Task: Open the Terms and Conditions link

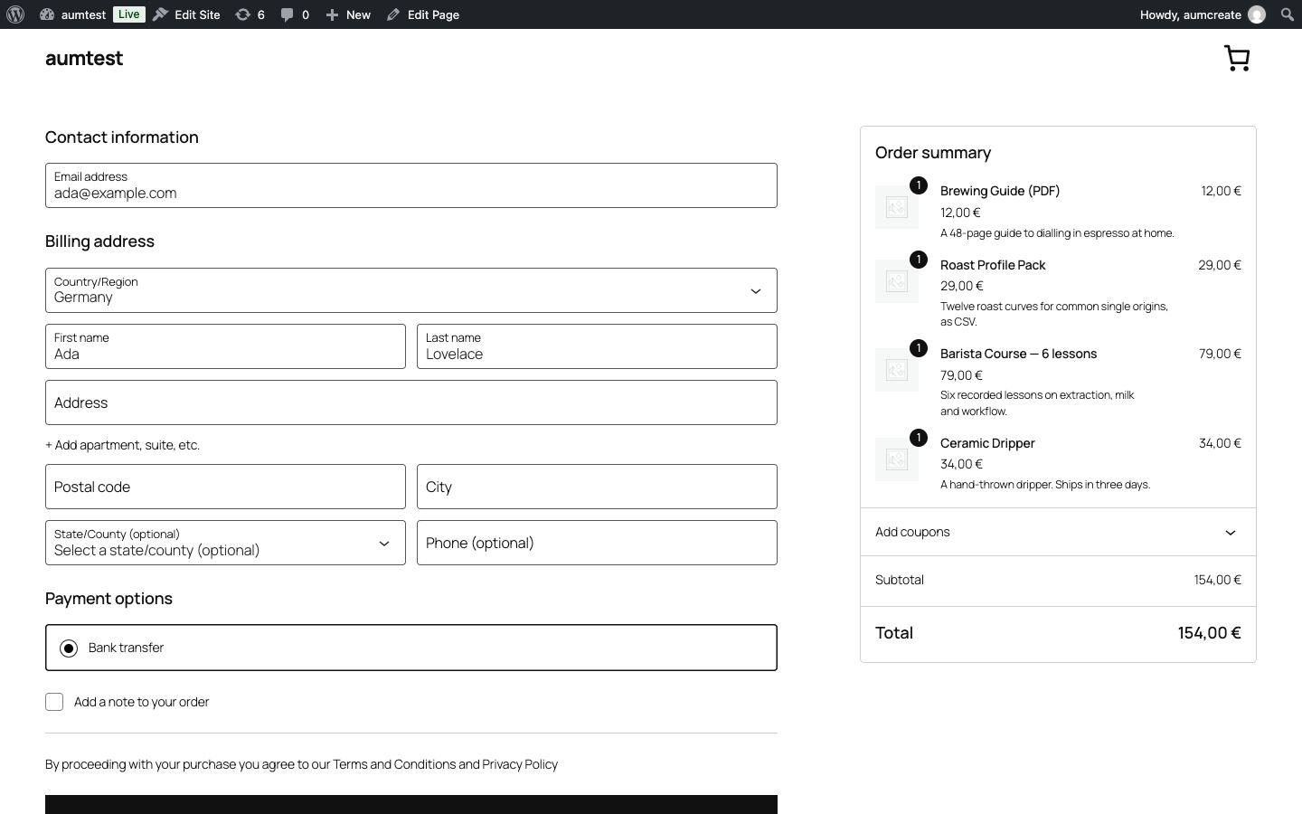Action: 394,764
